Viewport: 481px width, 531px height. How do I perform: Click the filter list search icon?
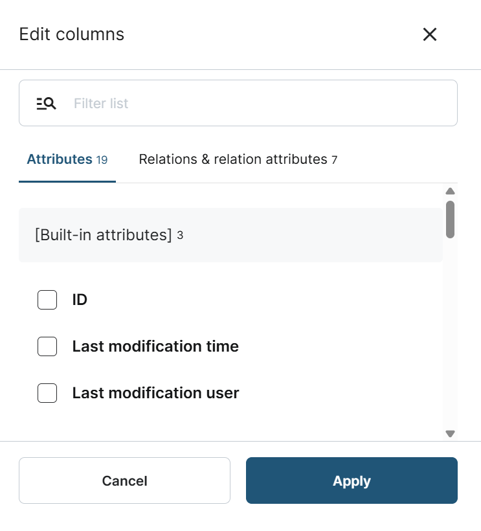[x=46, y=103]
